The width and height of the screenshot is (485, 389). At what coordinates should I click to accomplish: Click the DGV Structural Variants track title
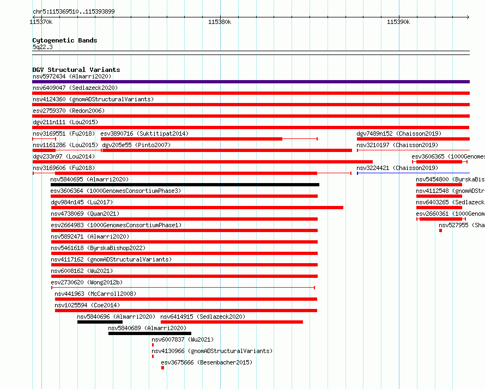76,70
